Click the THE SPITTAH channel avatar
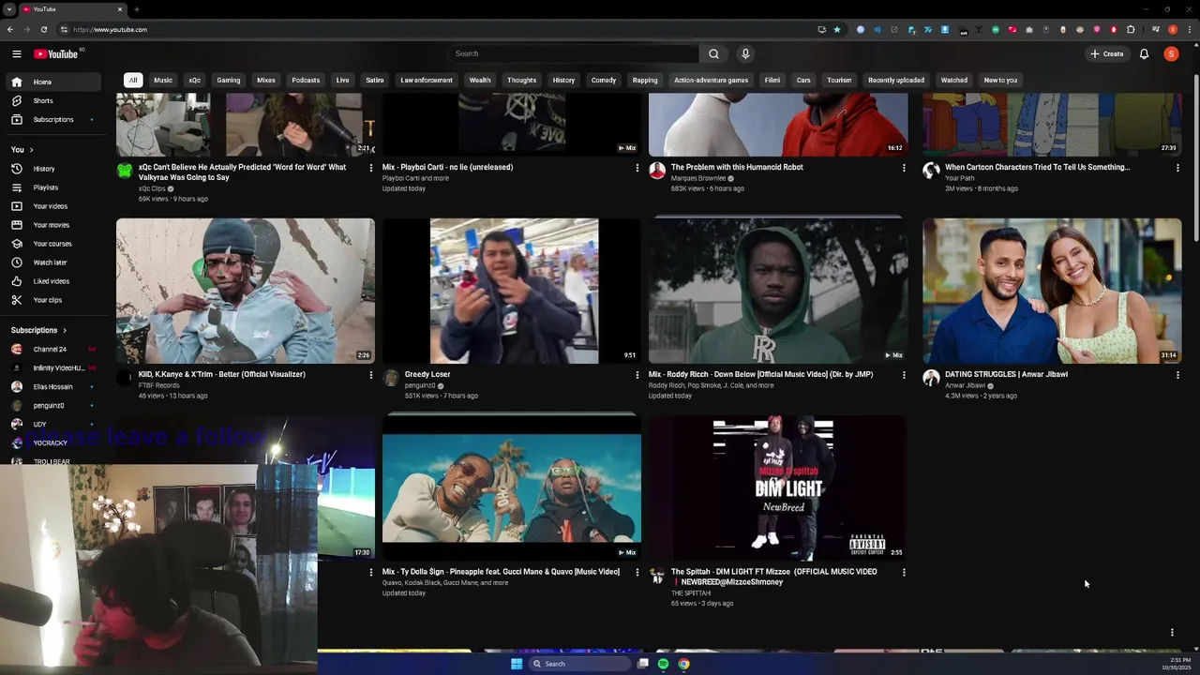The height and width of the screenshot is (675, 1200). click(x=657, y=575)
